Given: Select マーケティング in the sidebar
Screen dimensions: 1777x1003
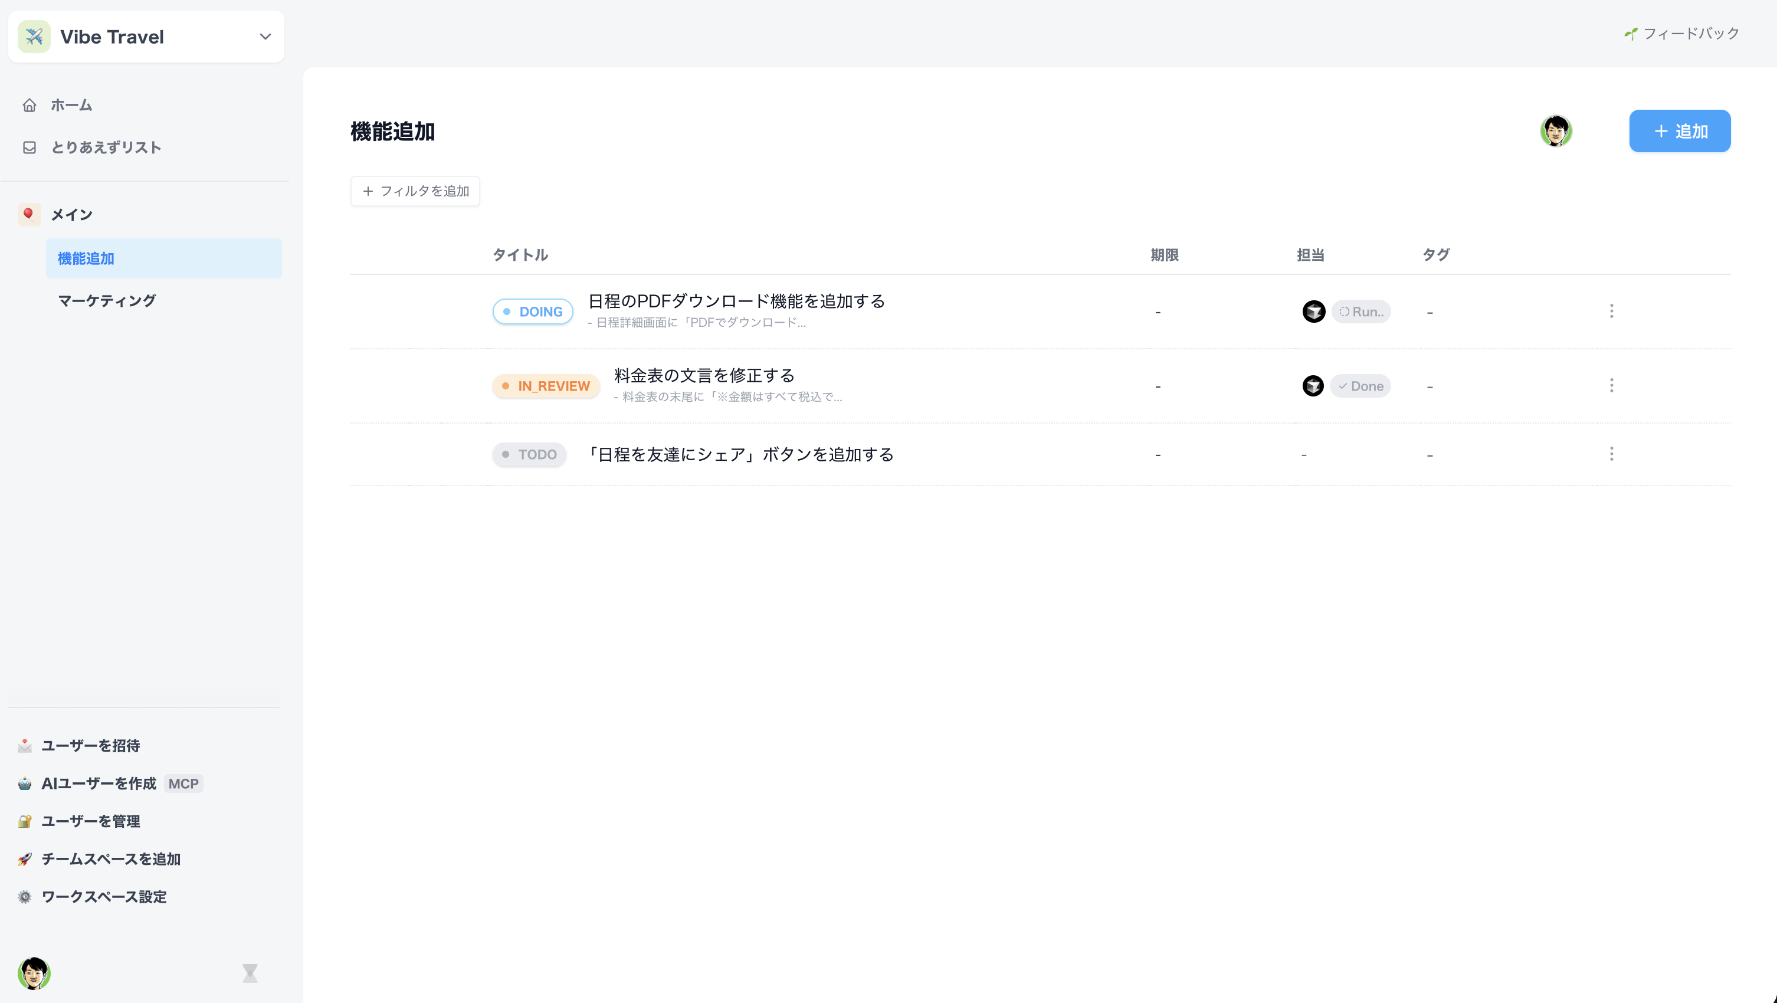Looking at the screenshot, I should tap(107, 301).
